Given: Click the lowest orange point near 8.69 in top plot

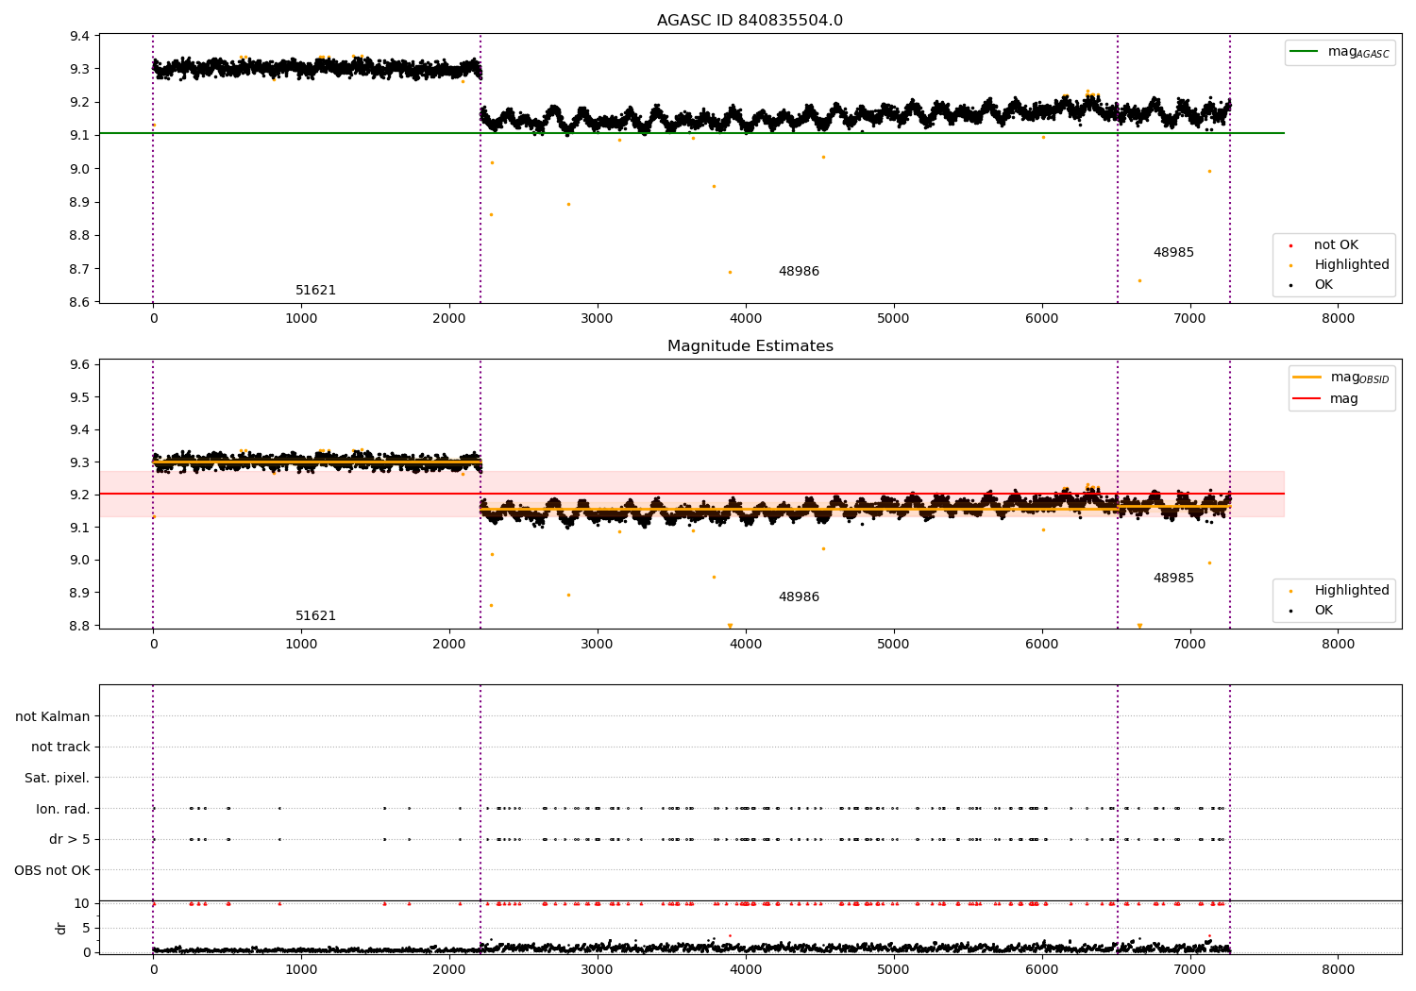Looking at the screenshot, I should 730,272.
